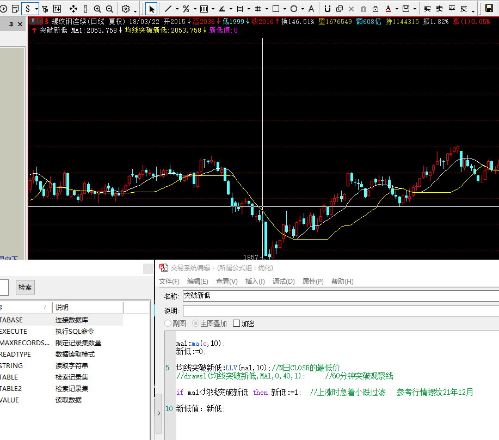Screen dimensions: 499x440
Task: Select the 主图叠加 radio button
Action: 196,323
